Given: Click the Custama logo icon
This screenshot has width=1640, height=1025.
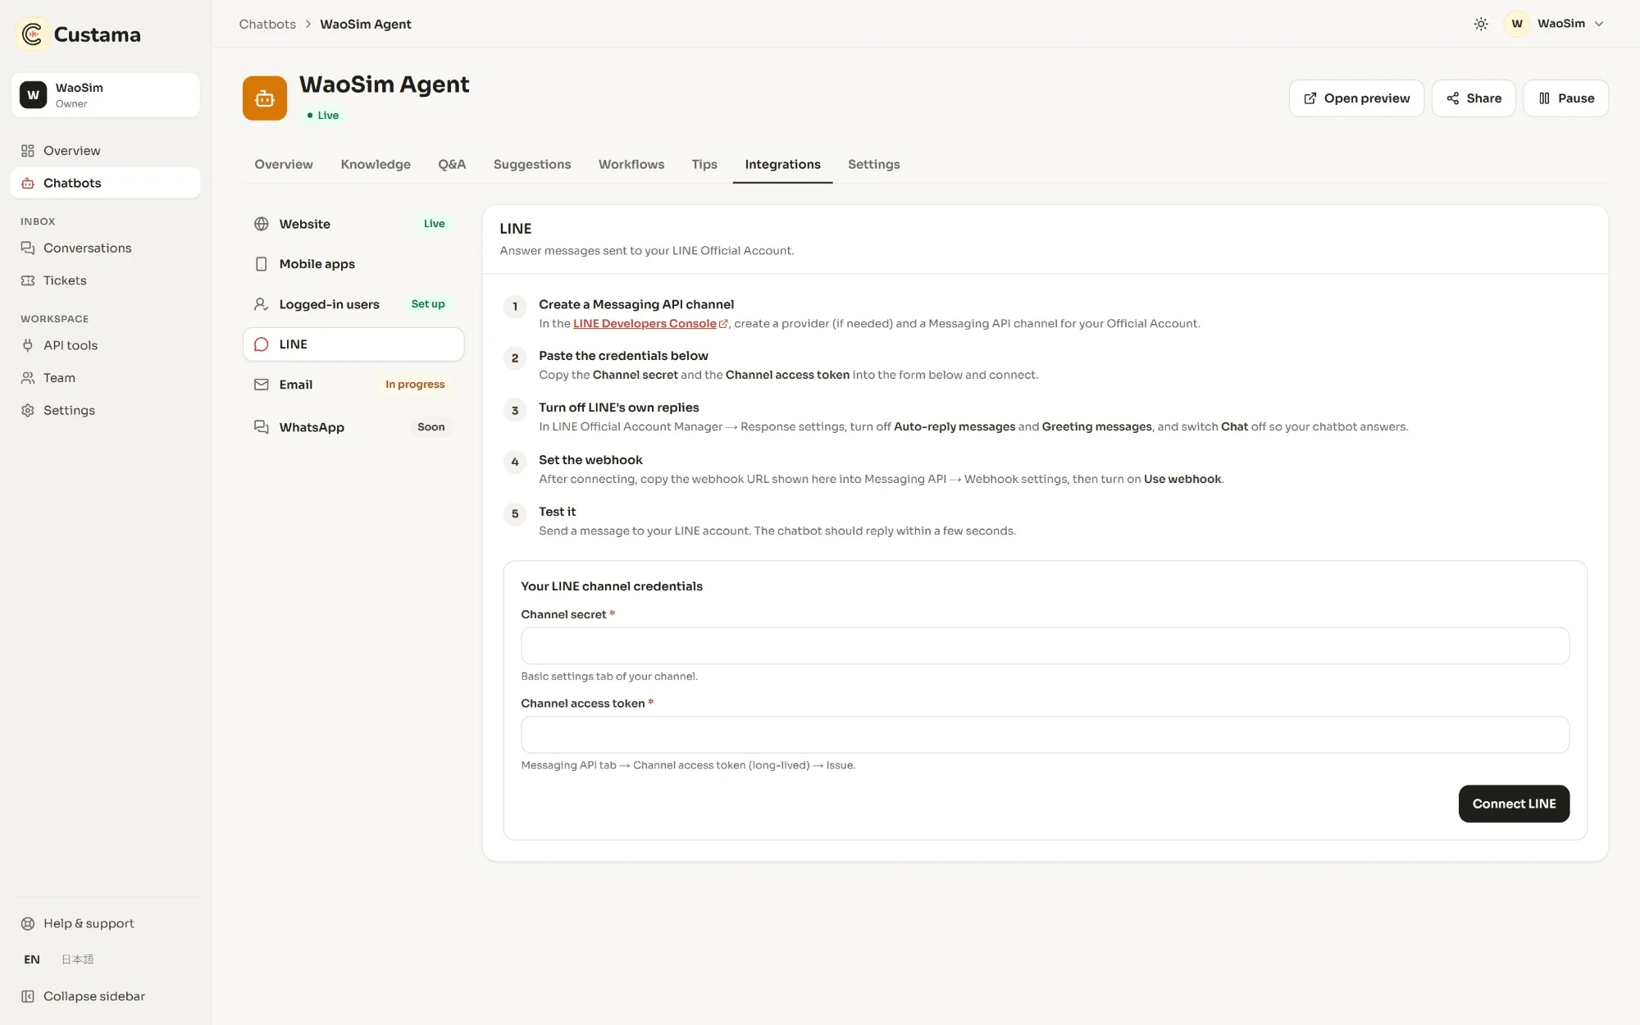Looking at the screenshot, I should 33,34.
